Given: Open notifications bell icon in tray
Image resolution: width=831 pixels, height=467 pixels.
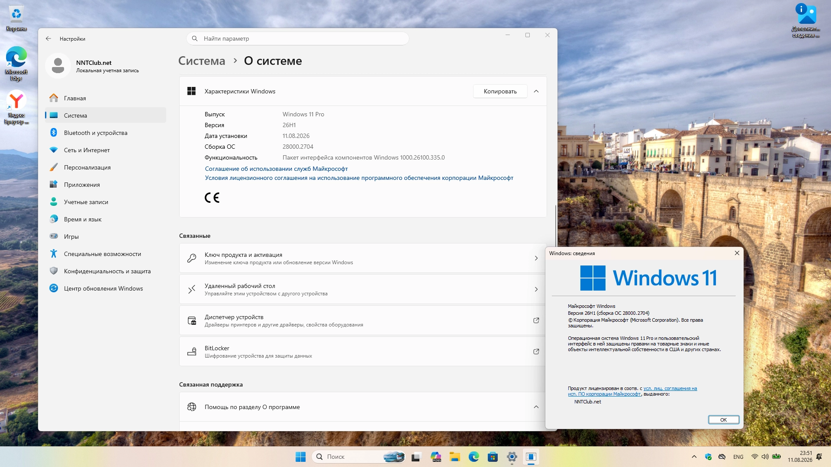Looking at the screenshot, I should tap(819, 457).
